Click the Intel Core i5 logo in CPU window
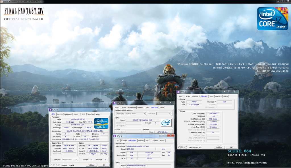Screen dimensions: 291x168 (101, 123)
